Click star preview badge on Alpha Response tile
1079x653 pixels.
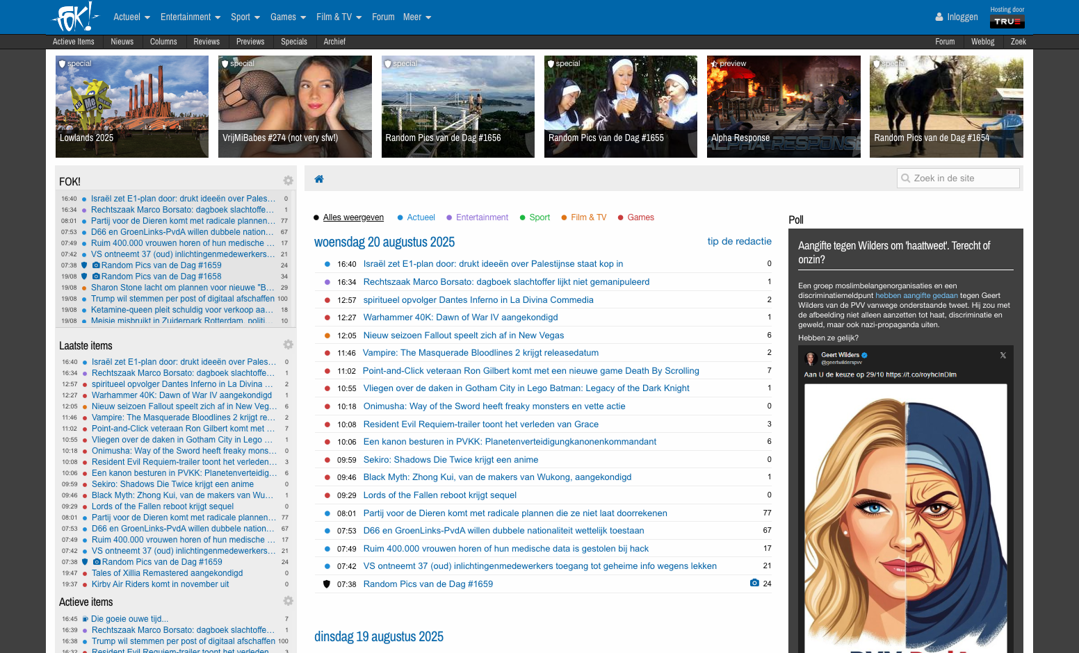(x=728, y=63)
